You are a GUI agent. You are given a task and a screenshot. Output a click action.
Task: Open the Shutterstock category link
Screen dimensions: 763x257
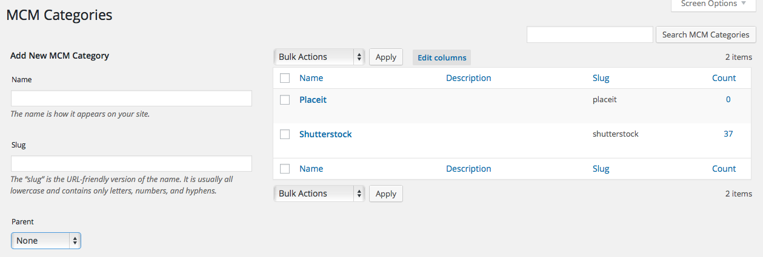click(325, 134)
